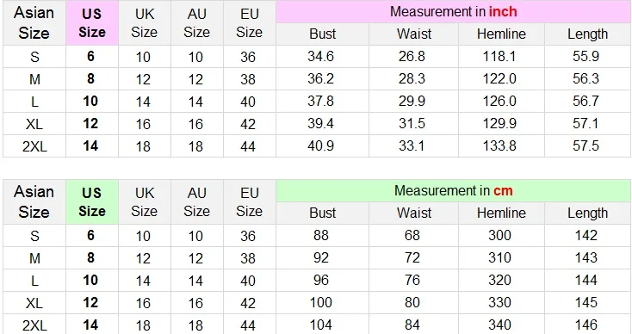This screenshot has width=632, height=334.
Task: Click the 2XL row label in inch table
Action: (34, 146)
